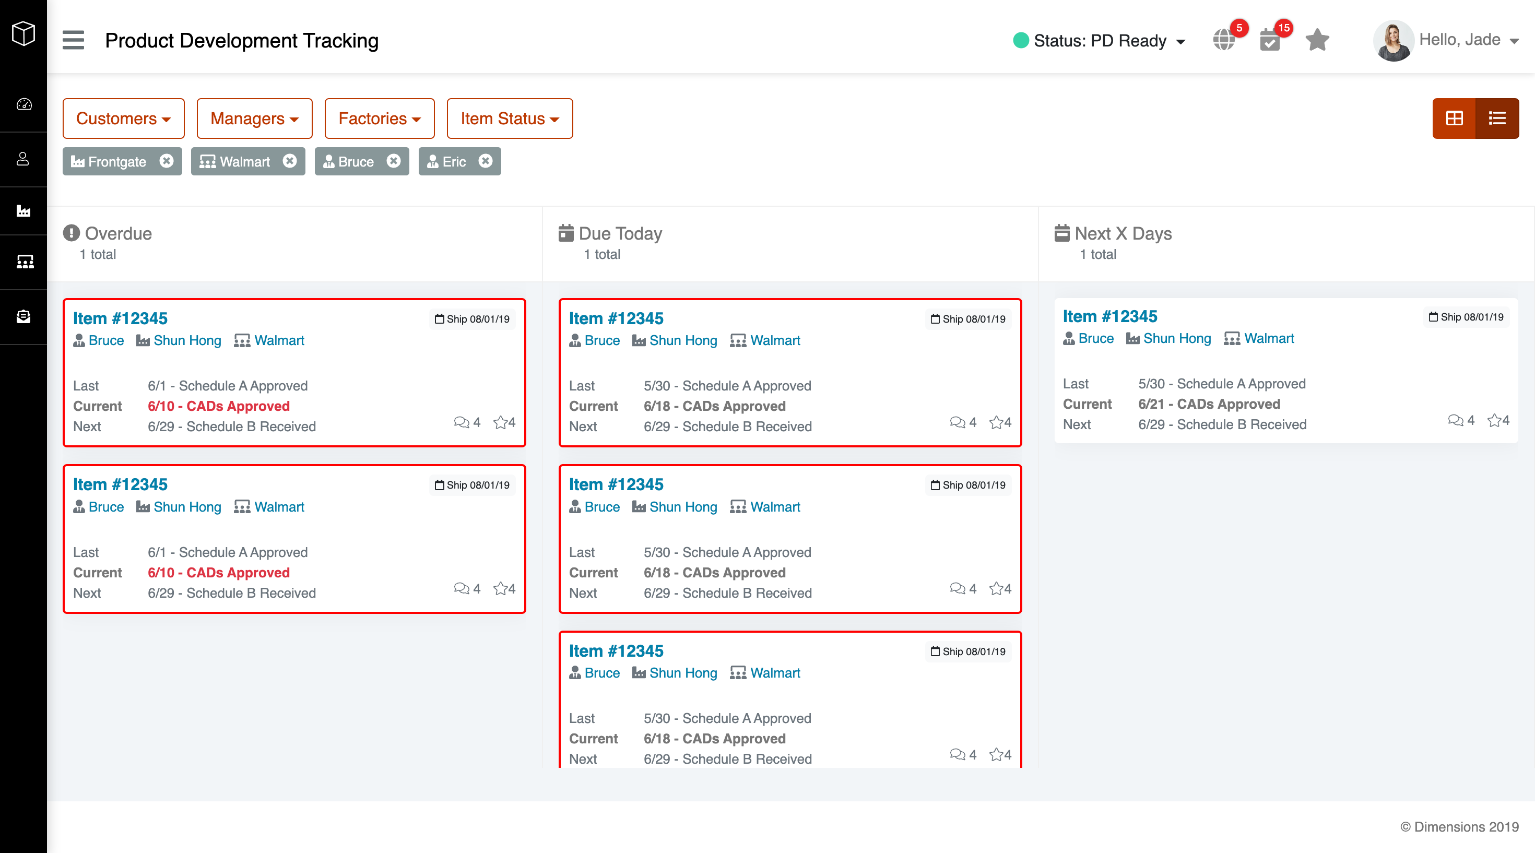The image size is (1535, 853).
Task: Open second Due Today Item #12345 title
Action: (x=616, y=484)
